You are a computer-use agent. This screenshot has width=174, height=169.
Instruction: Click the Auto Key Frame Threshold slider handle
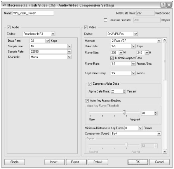tap(124, 112)
